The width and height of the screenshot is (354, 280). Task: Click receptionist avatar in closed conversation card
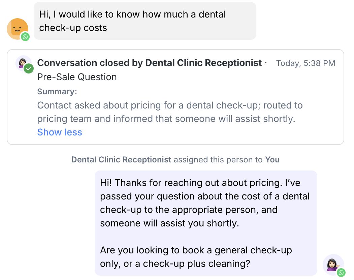pyautogui.click(x=23, y=62)
